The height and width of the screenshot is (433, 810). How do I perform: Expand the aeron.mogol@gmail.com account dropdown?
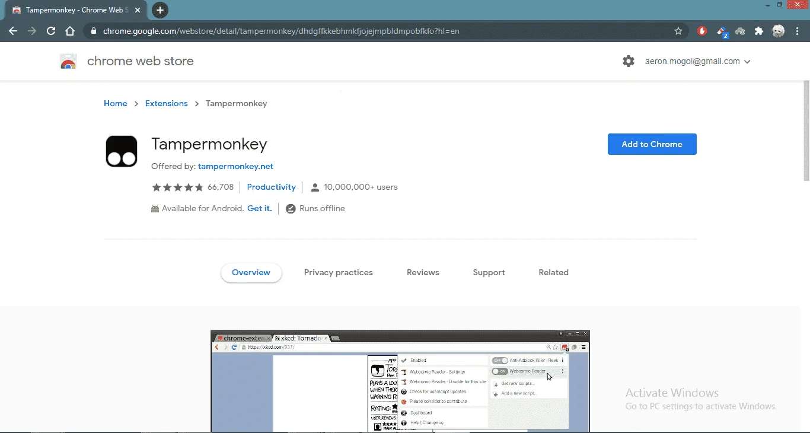697,61
